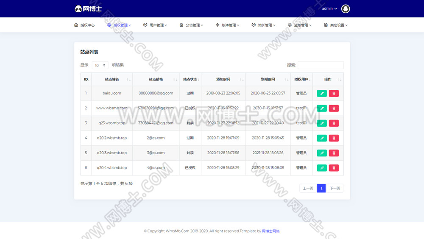
Task: Click the 上一页 previous page button
Action: 308,188
